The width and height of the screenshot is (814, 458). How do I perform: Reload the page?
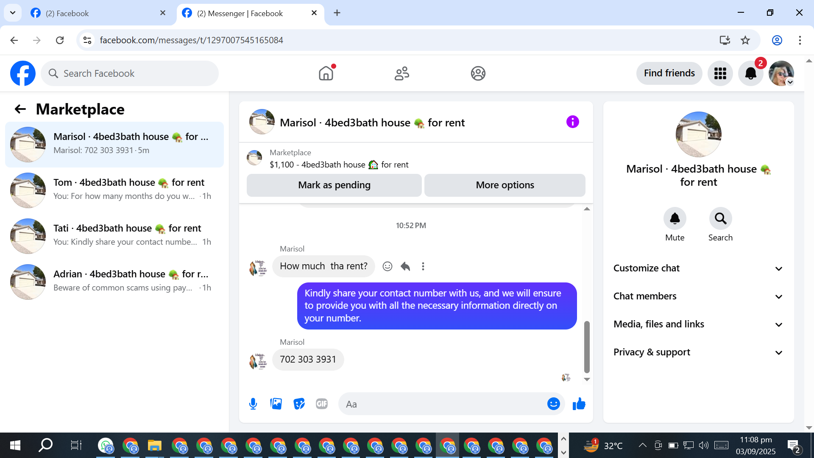coord(60,40)
